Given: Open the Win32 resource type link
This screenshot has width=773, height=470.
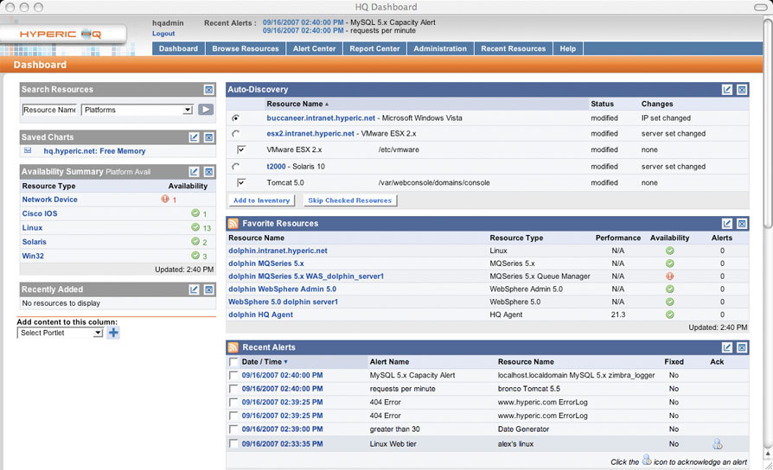Looking at the screenshot, I should pos(33,257).
